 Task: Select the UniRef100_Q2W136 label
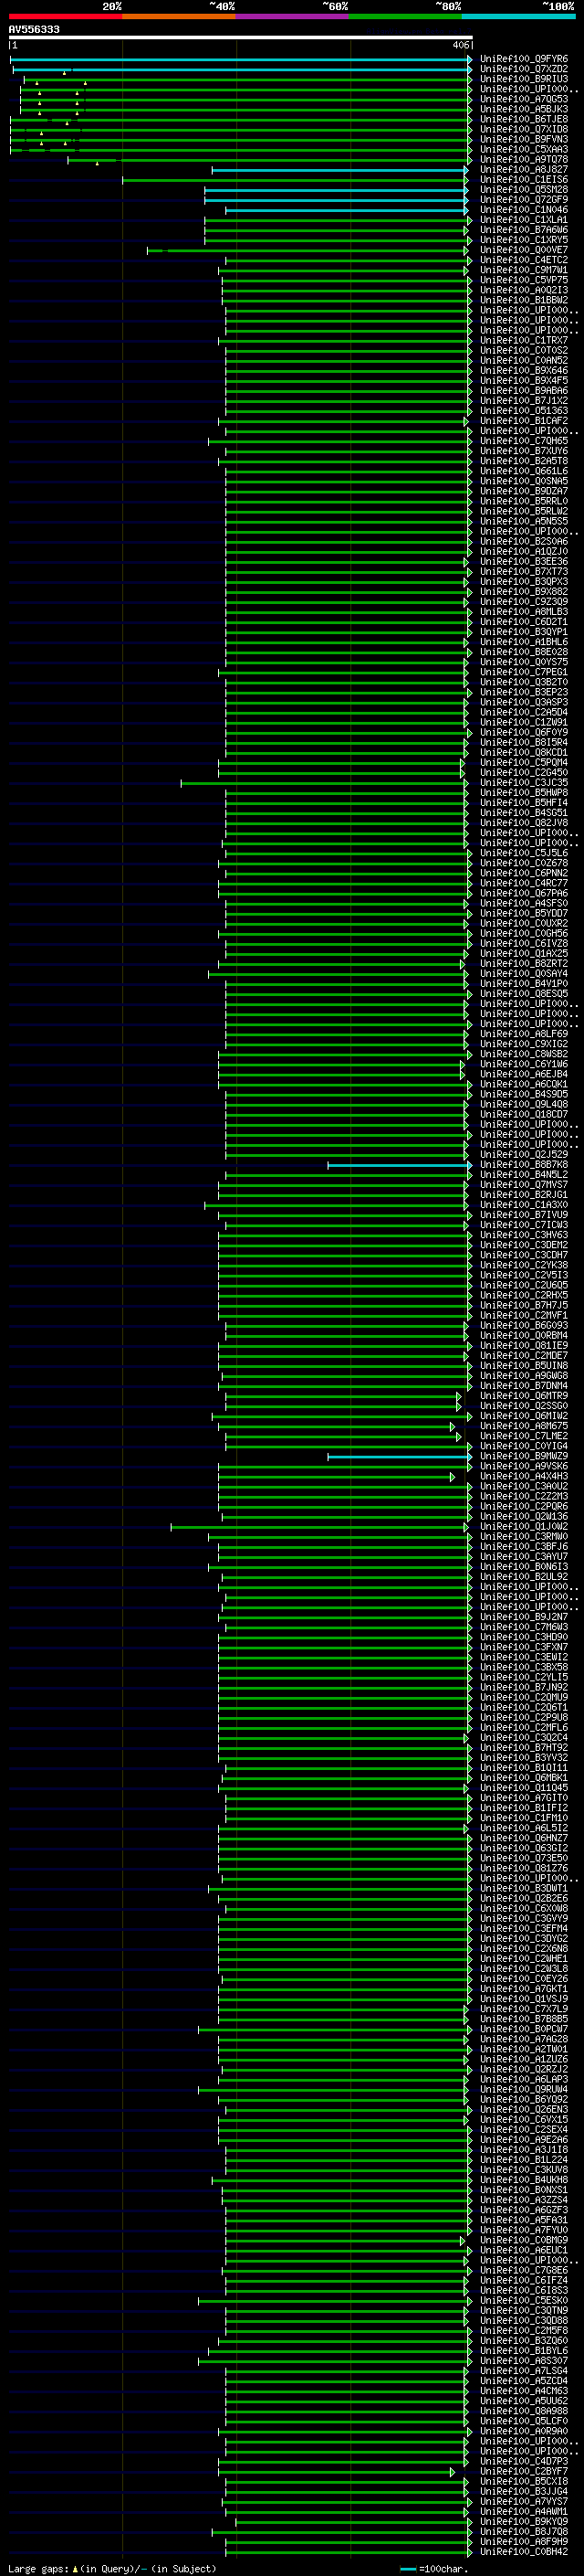[x=524, y=1517]
